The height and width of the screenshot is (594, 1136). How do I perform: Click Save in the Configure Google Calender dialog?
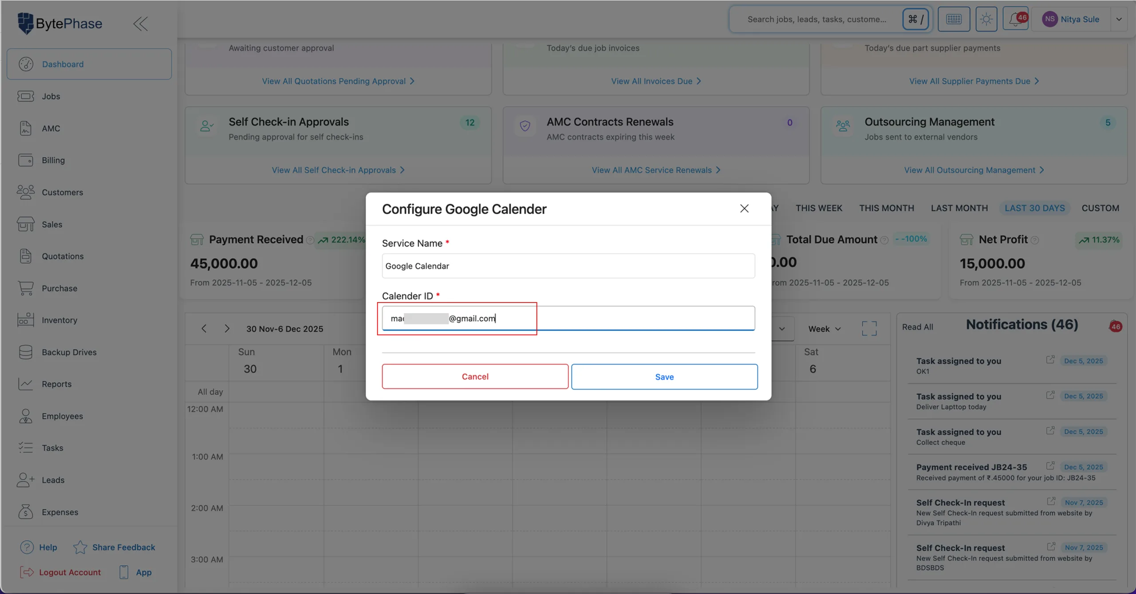point(664,376)
